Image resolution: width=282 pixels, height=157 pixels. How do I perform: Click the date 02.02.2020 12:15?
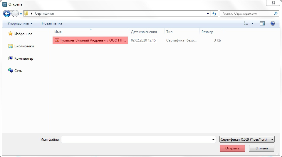[143, 40]
